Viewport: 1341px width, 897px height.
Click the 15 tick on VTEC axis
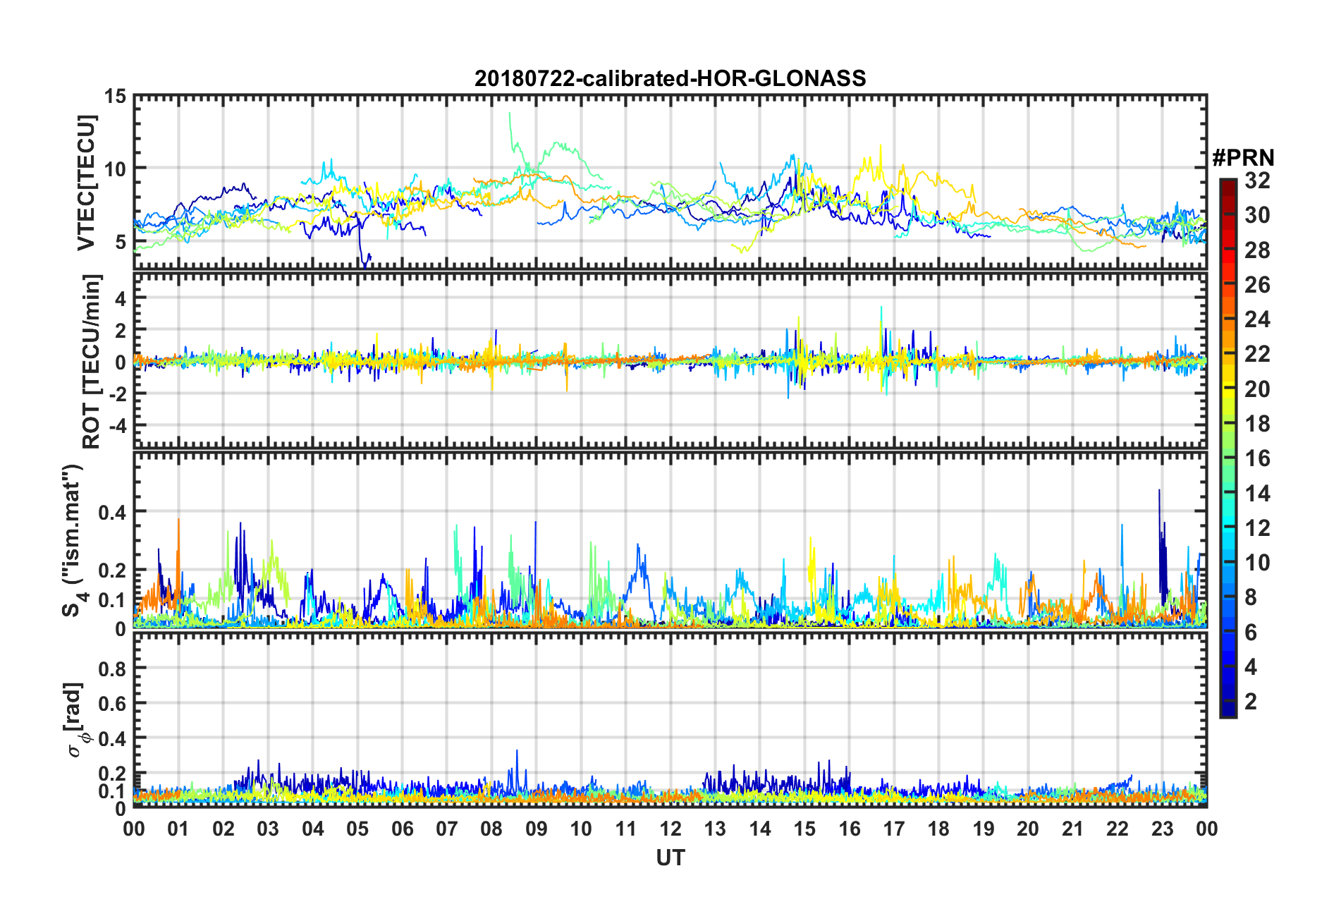coord(115,95)
